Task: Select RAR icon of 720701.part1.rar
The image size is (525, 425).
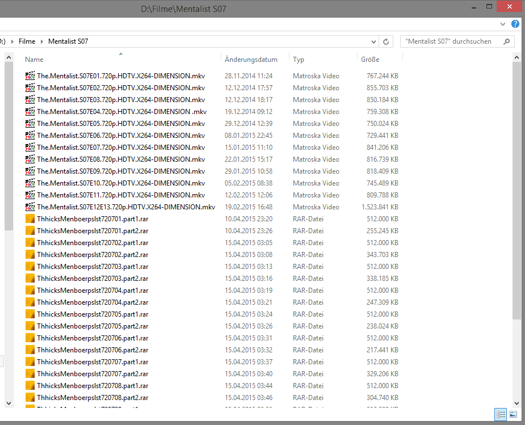Action: (x=30, y=219)
